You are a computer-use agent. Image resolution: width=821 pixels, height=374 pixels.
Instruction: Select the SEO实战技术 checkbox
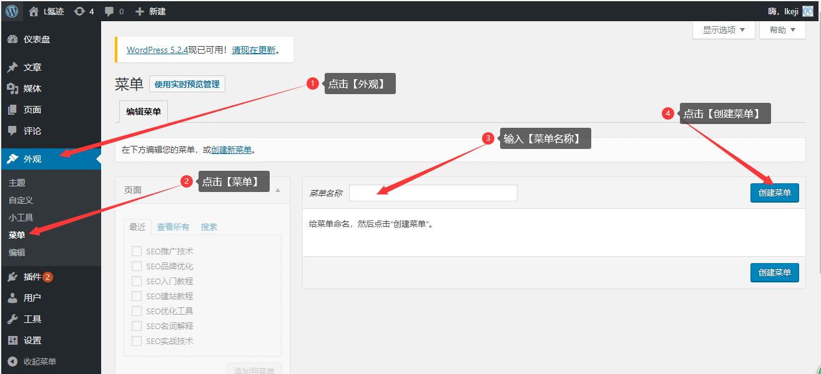pyautogui.click(x=137, y=341)
